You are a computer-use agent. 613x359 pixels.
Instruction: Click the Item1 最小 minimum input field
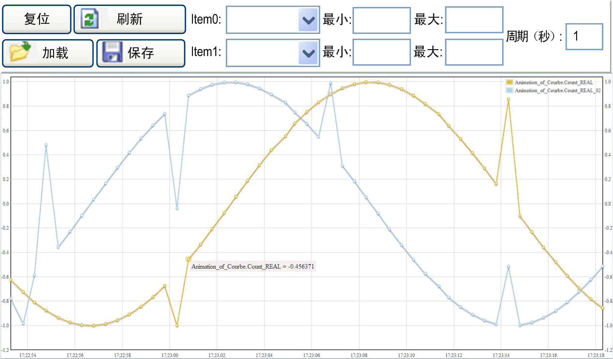point(381,52)
